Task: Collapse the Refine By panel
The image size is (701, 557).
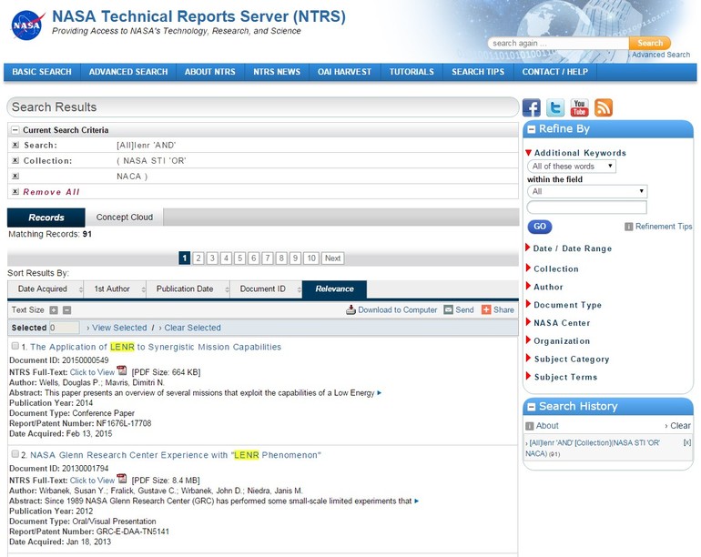Action: pyautogui.click(x=531, y=129)
